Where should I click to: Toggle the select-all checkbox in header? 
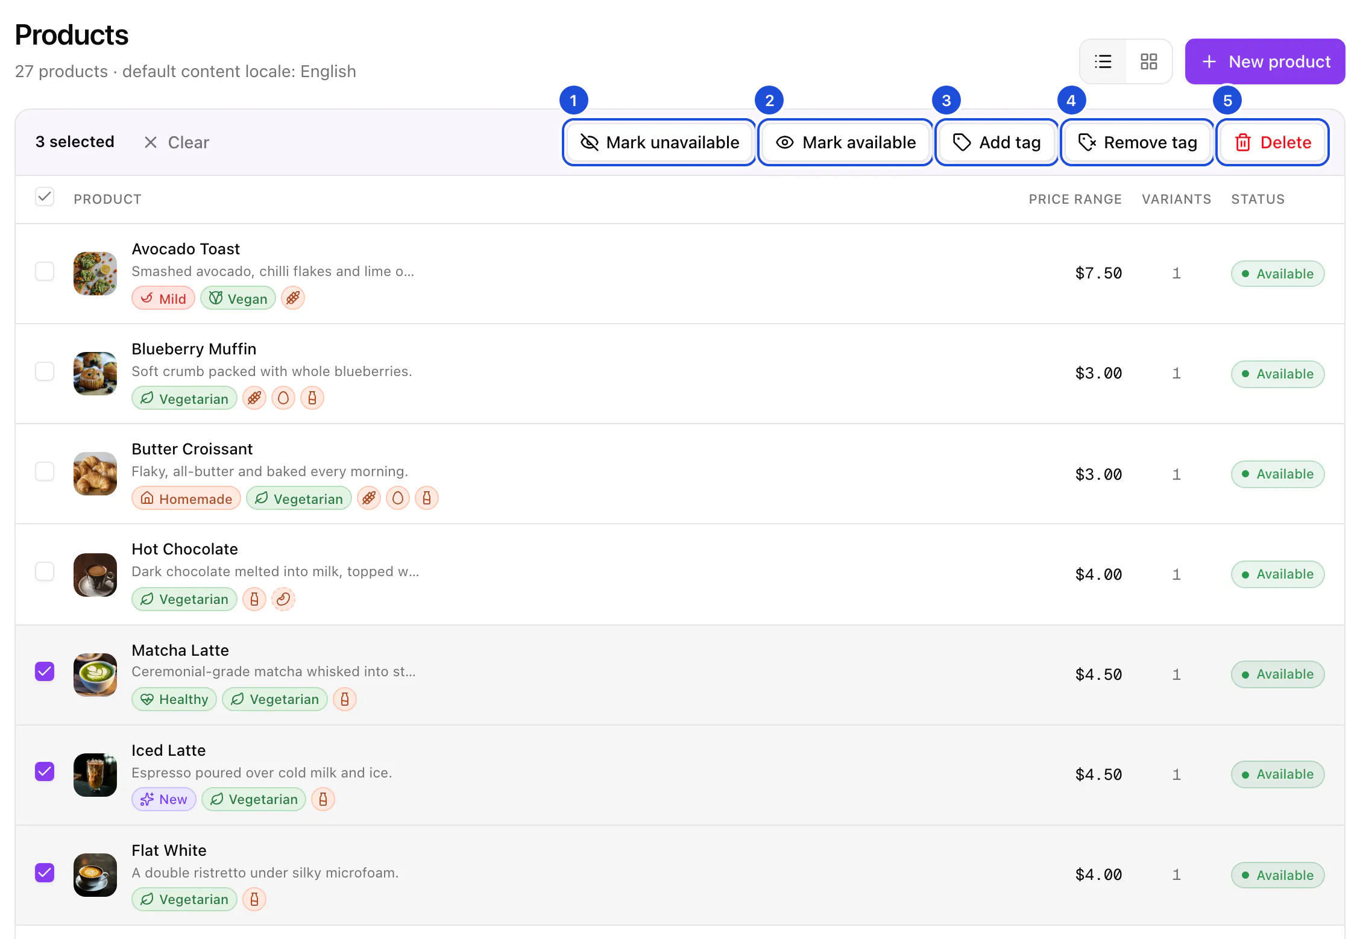point(45,197)
